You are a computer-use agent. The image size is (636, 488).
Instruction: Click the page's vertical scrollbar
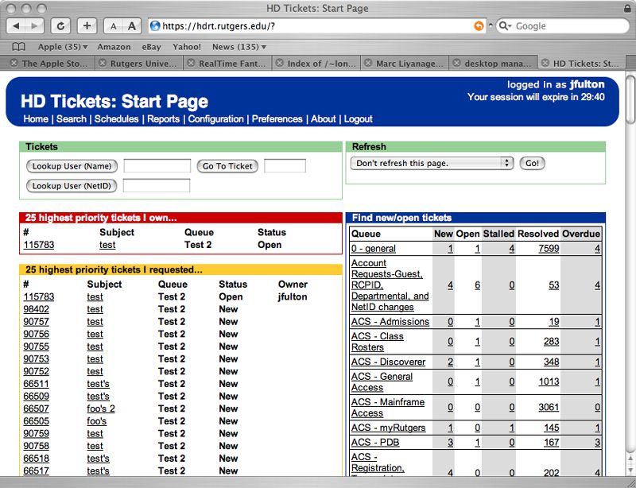coord(630,278)
